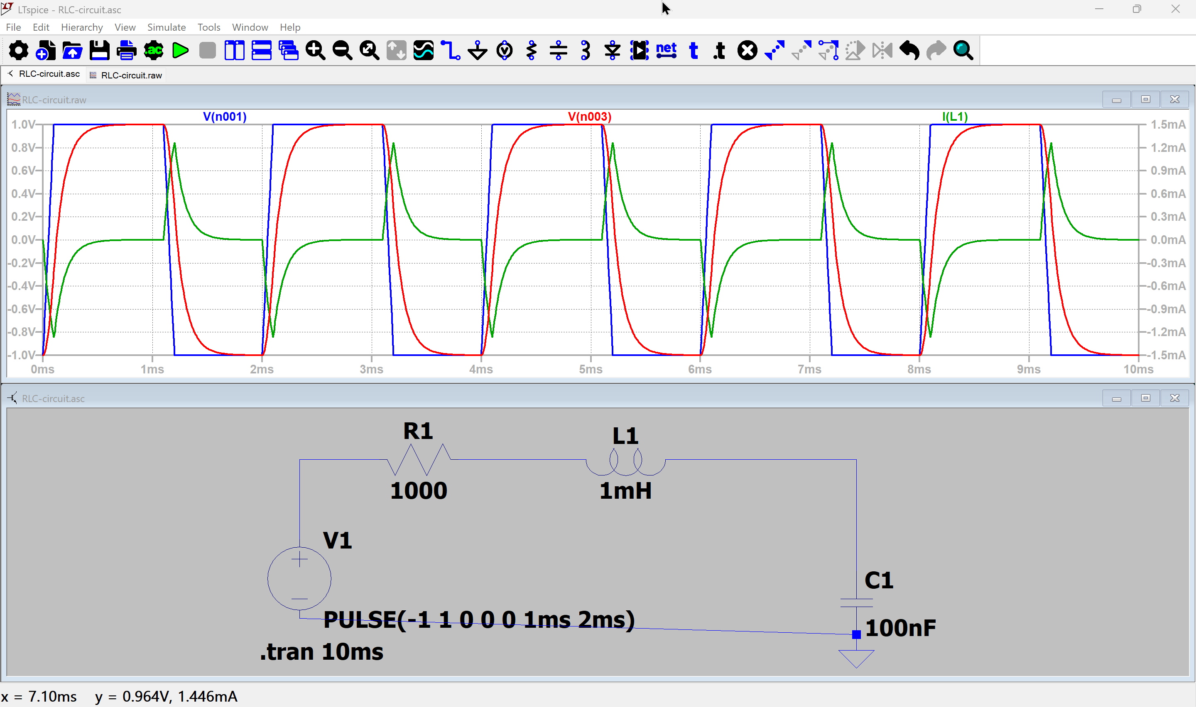Select the inductor component tool
This screenshot has width=1196, height=707.
(x=586, y=51)
